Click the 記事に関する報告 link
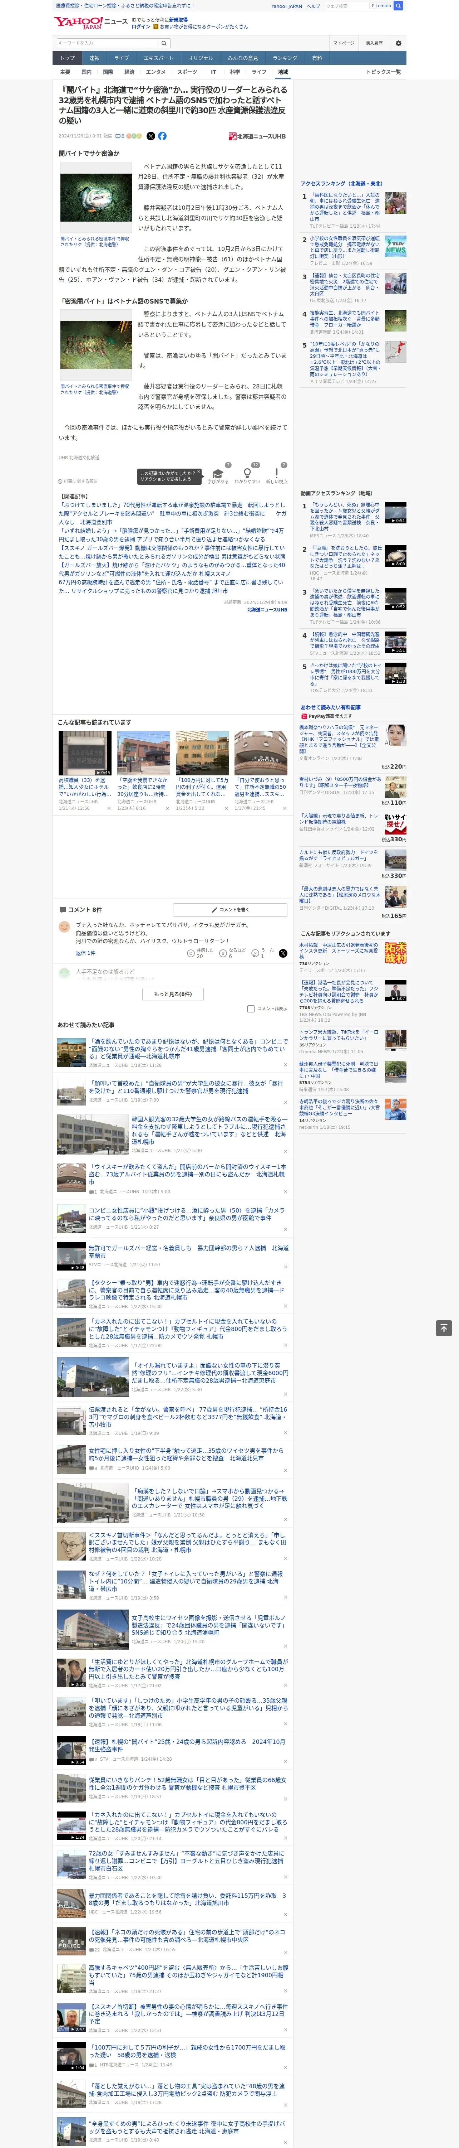The height and width of the screenshot is (2148, 459). (x=78, y=481)
